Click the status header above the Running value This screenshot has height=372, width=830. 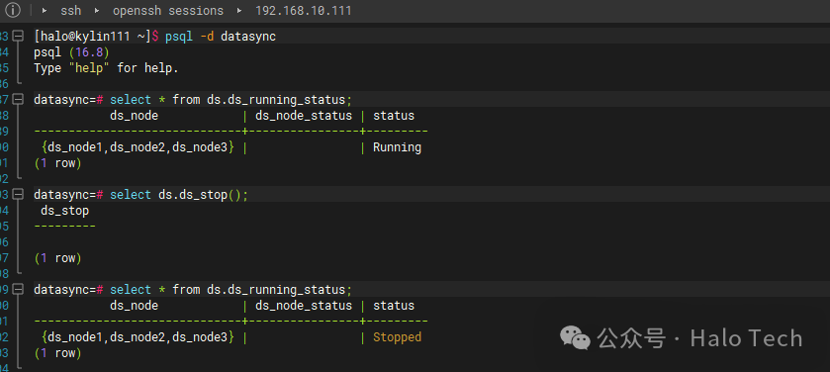[394, 116]
